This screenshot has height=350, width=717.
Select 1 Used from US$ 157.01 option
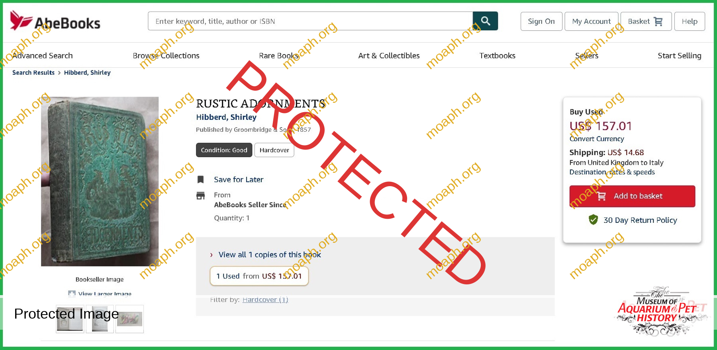259,276
